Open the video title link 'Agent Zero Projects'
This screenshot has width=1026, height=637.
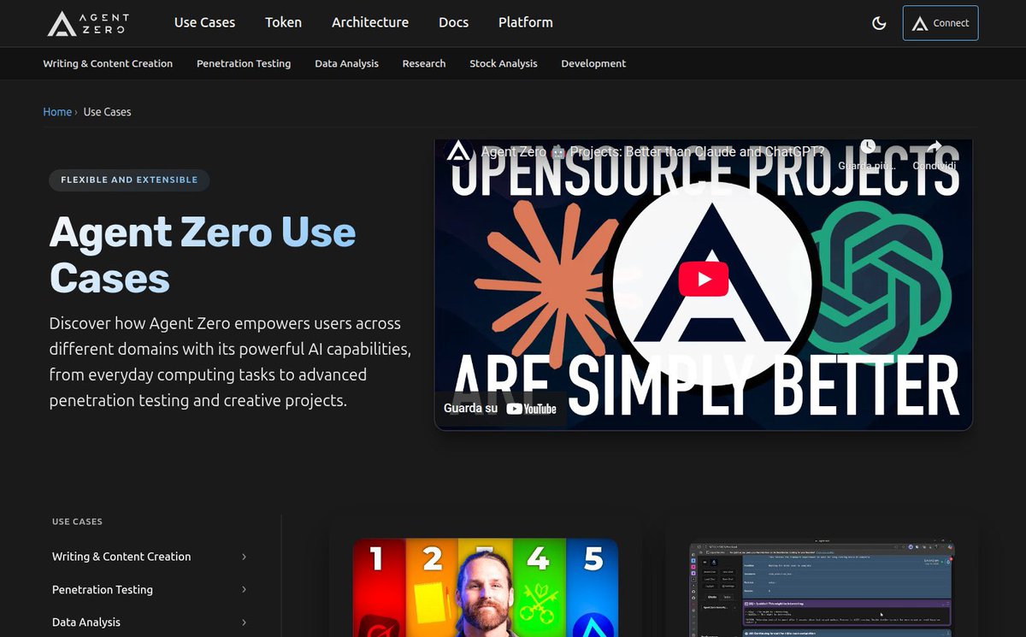652,152
